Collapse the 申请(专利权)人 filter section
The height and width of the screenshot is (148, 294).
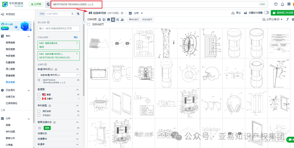tap(77, 69)
